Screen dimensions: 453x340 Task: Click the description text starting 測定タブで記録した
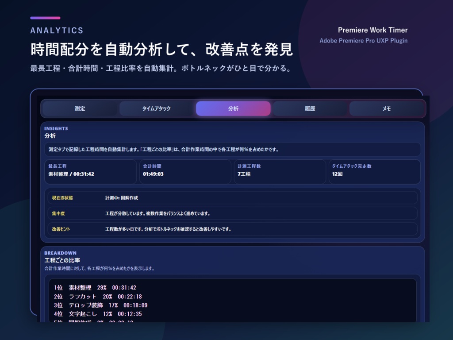(164, 150)
